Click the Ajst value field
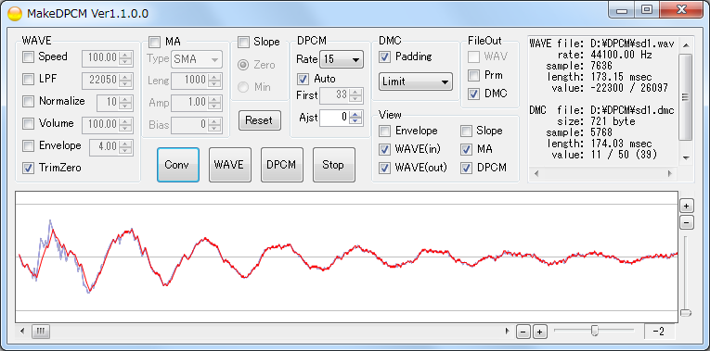 point(335,118)
